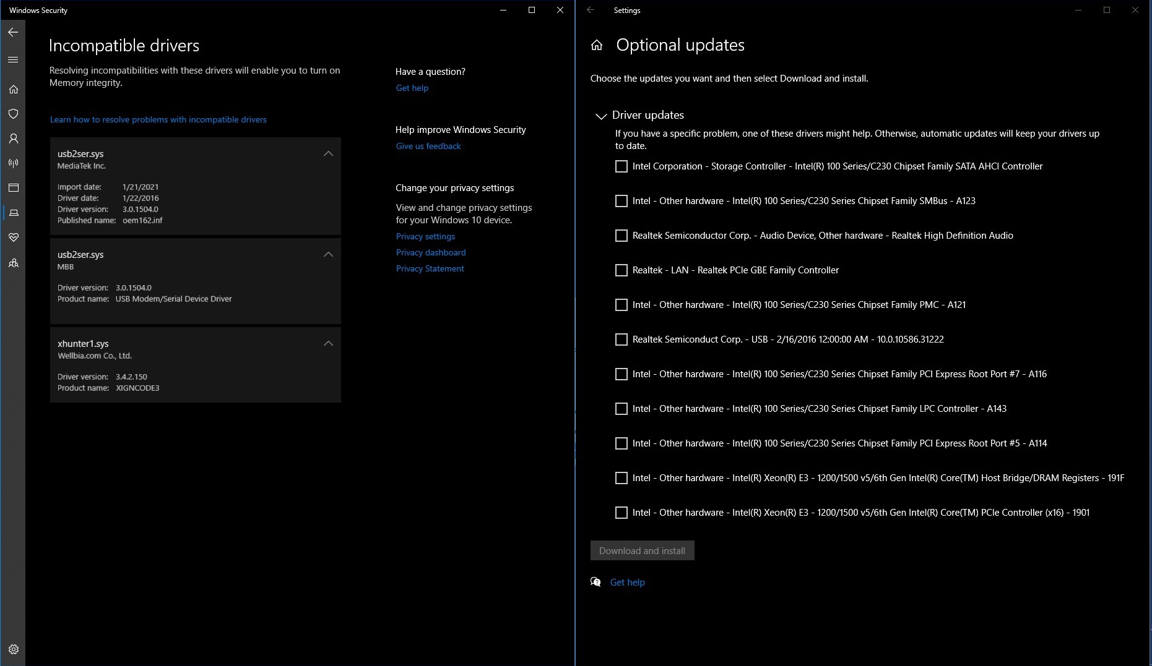Check PCI Express Root Port #5 A114
The height and width of the screenshot is (666, 1152).
pos(621,443)
